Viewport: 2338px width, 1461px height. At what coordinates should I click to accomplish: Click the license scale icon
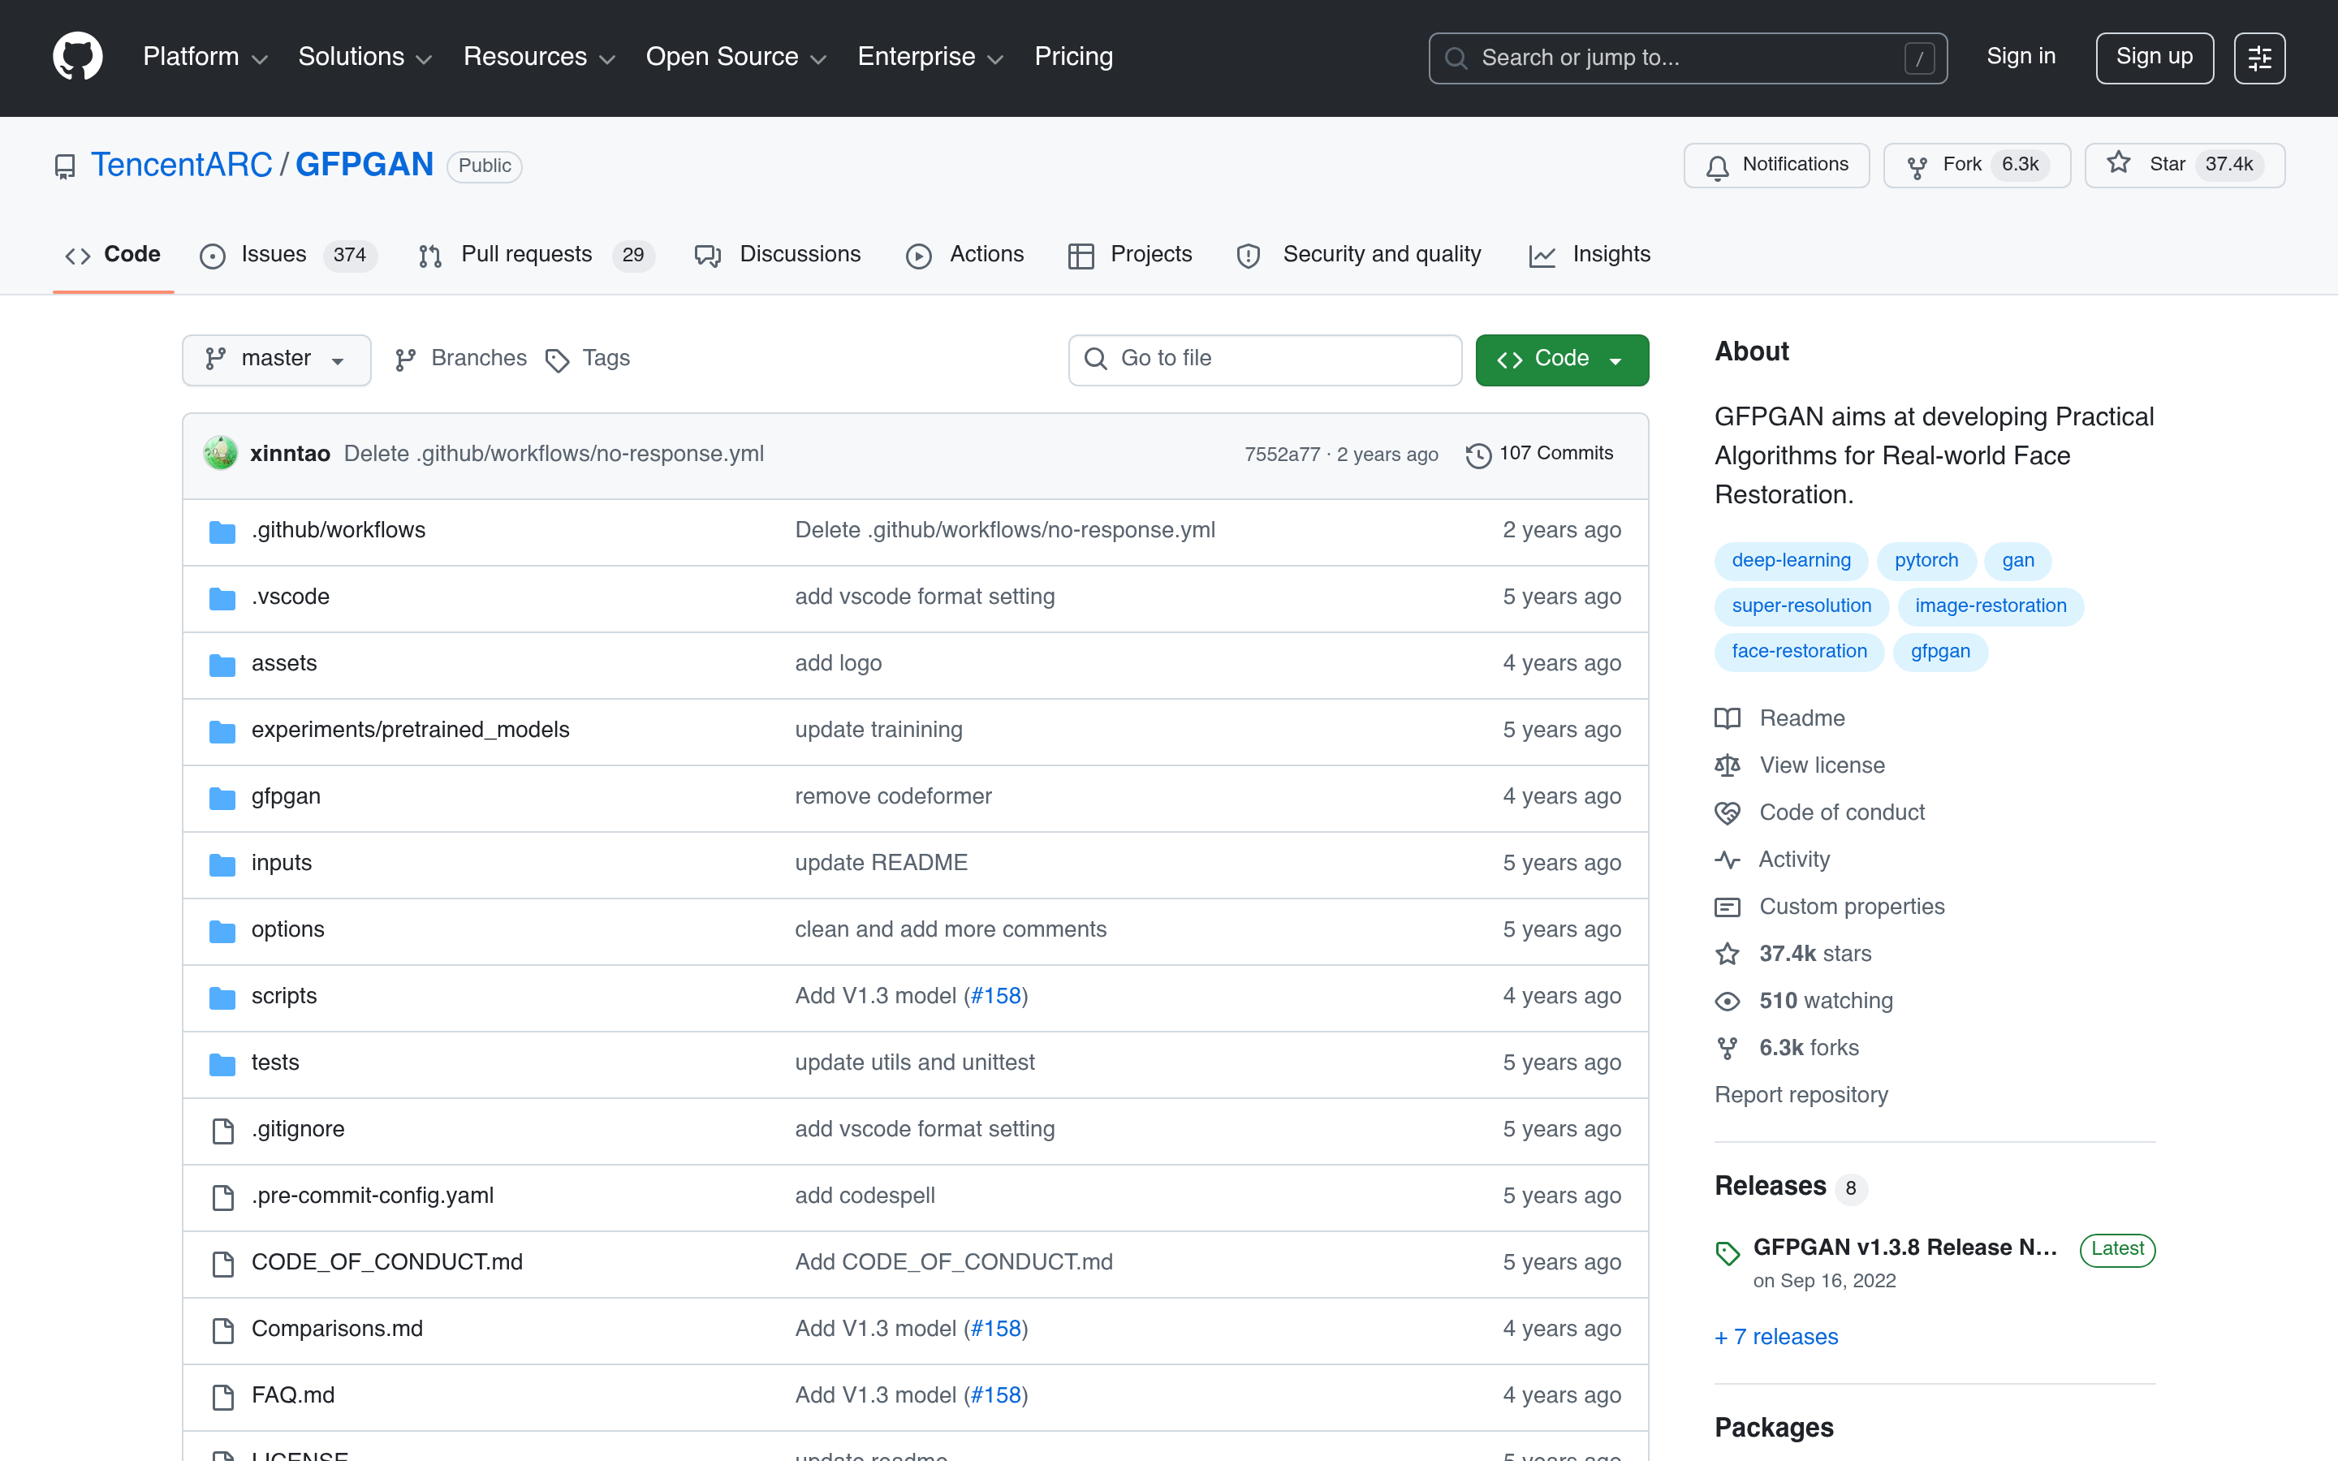[1728, 765]
